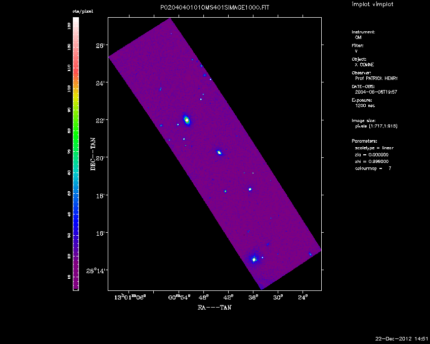Click the brightest star with halo near declination 14.5'
This screenshot has width=430, height=344.
click(x=254, y=259)
